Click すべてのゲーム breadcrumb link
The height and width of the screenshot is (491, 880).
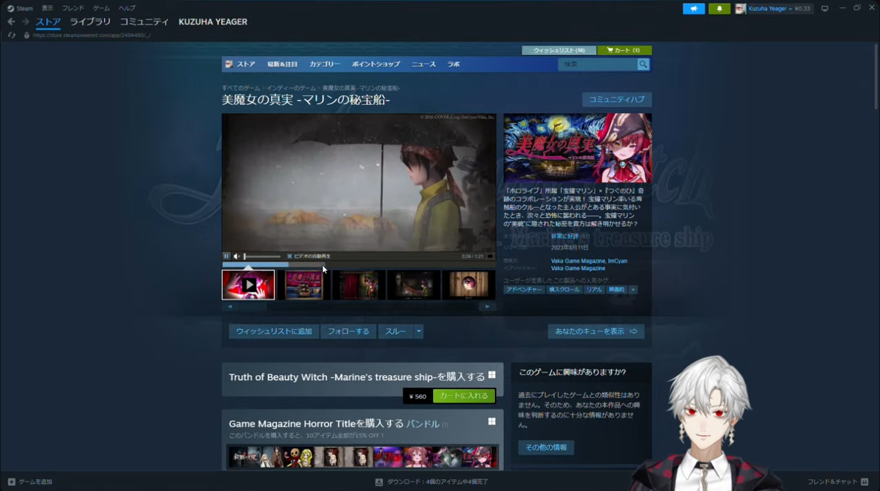tap(241, 88)
